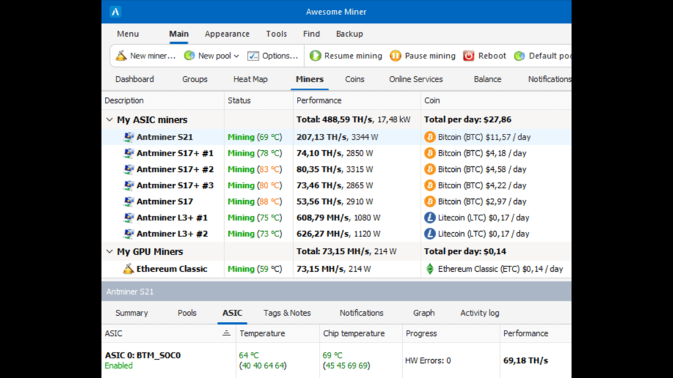Switch to the Groups view tab
This screenshot has width=673, height=378.
pos(195,79)
